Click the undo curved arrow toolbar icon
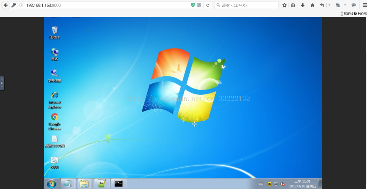Image resolution: width=367 pixels, height=189 pixels. [x=322, y=5]
